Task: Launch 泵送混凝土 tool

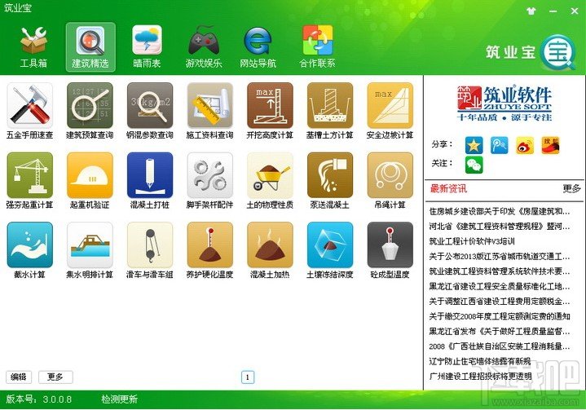Action: click(330, 181)
